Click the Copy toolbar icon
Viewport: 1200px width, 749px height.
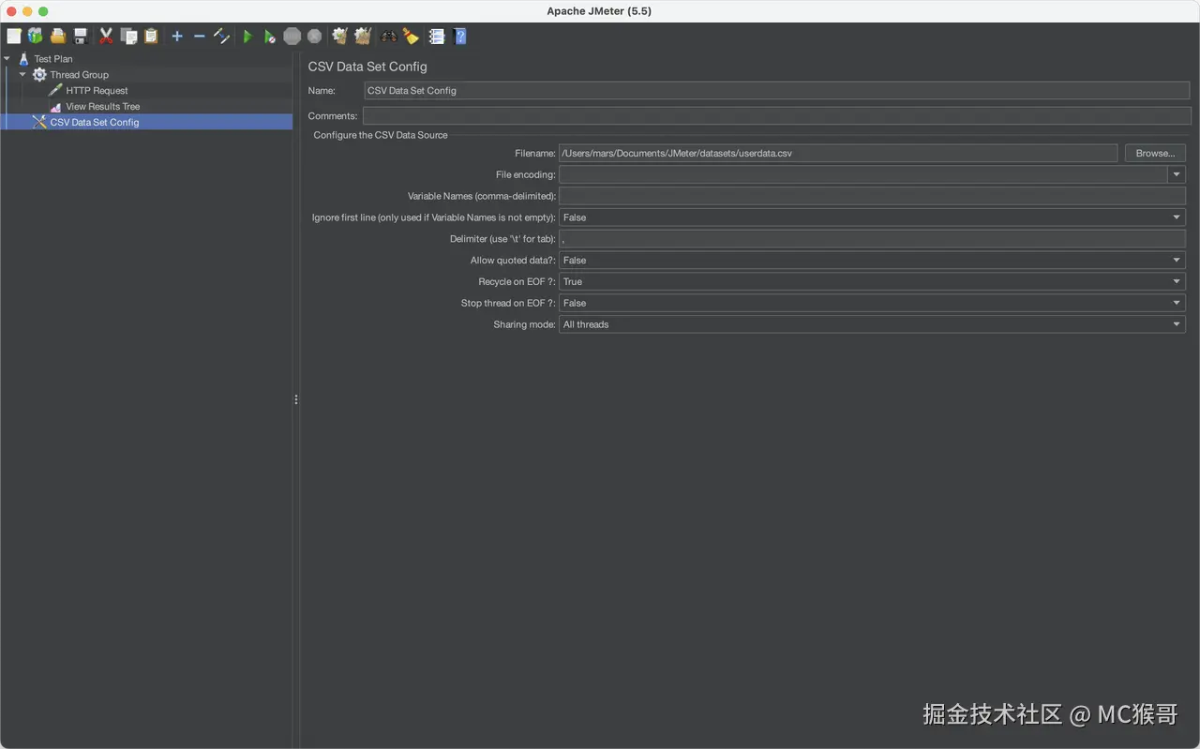click(x=128, y=37)
